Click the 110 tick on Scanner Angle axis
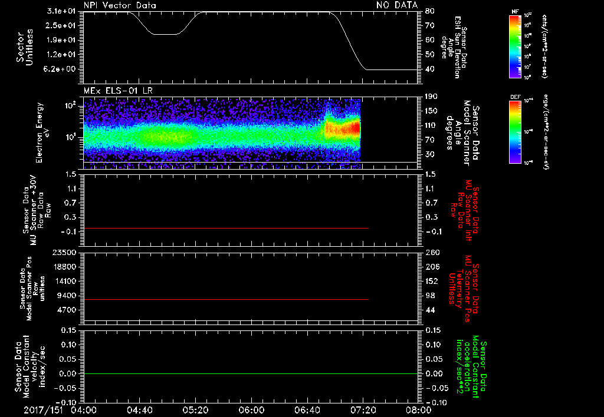Viewport: 604px width, 417px height. (x=431, y=125)
